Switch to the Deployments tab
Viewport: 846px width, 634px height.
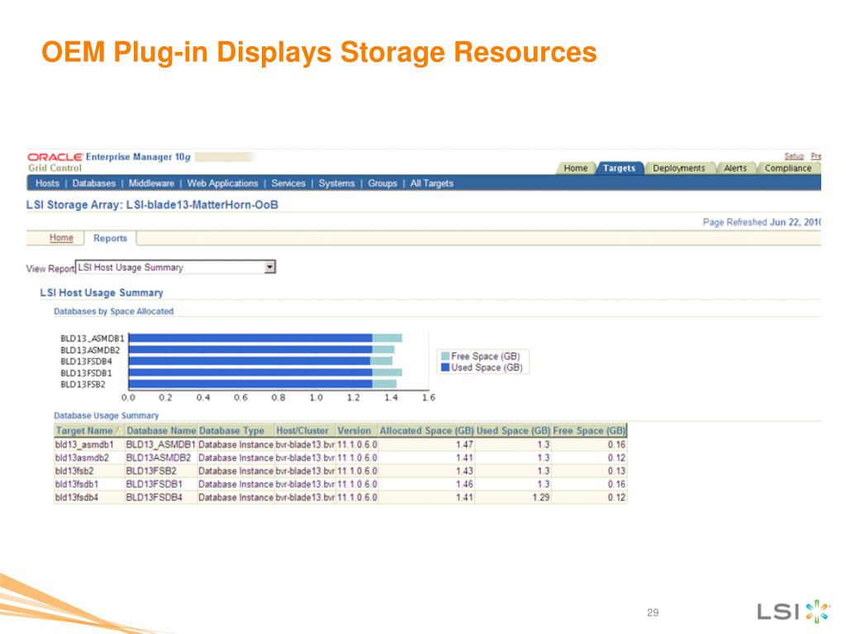[x=679, y=168]
